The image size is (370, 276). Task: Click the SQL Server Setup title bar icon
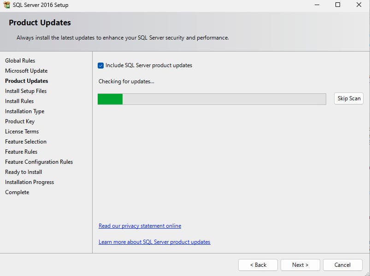[6, 5]
